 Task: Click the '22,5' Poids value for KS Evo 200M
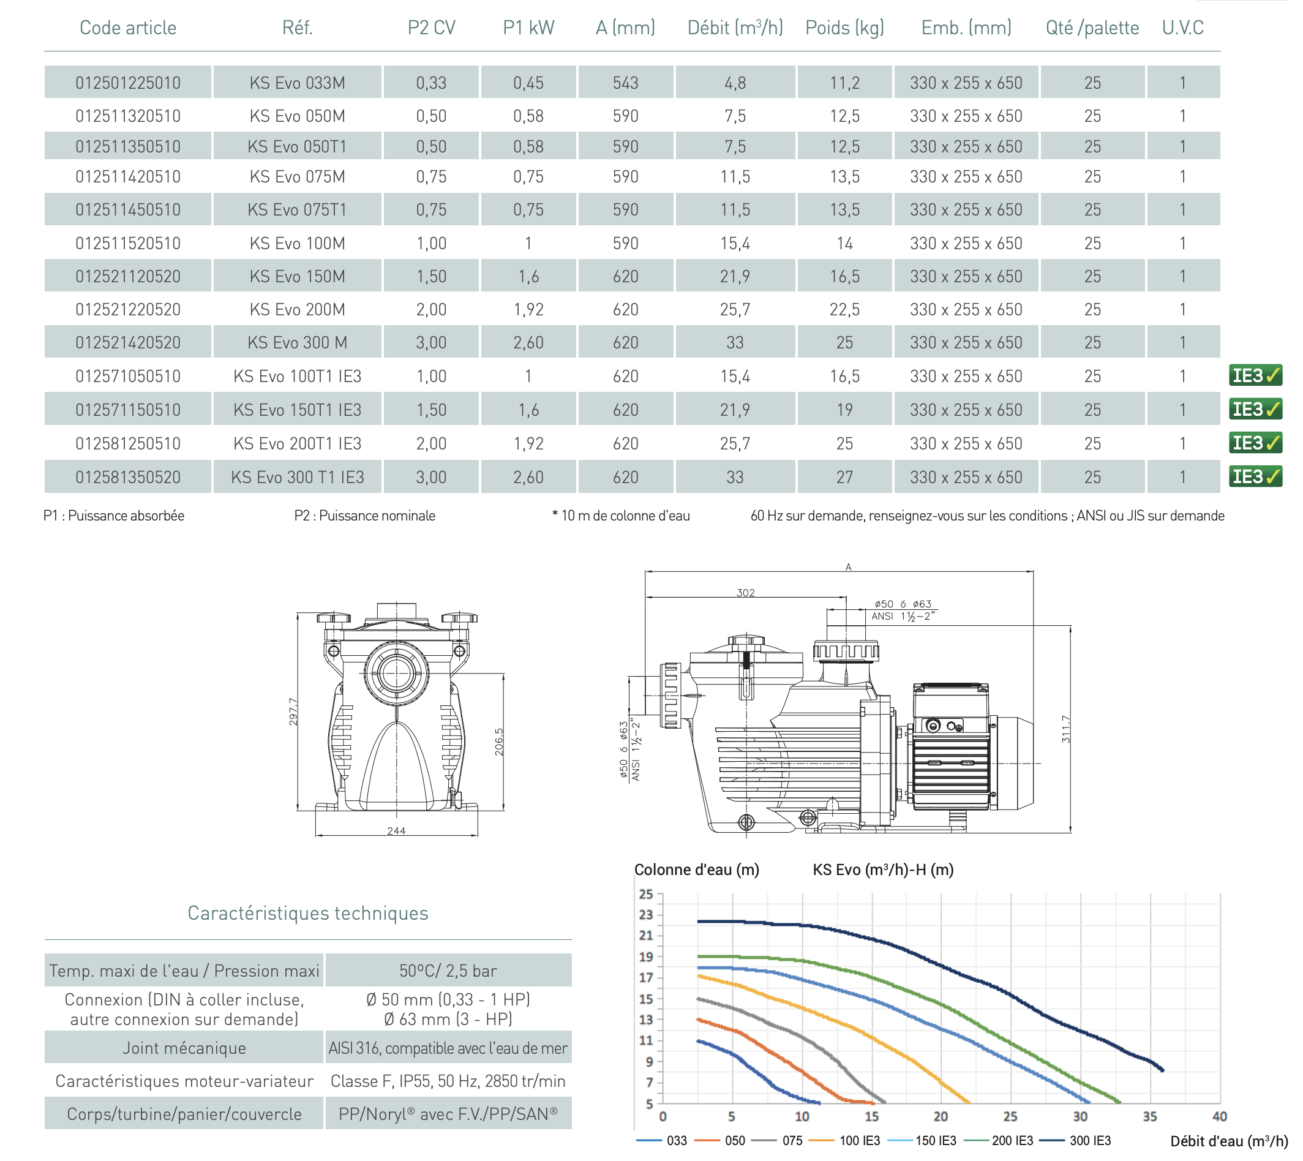click(x=844, y=309)
